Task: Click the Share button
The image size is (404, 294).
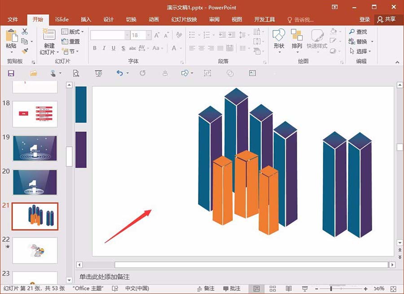Action: (x=386, y=19)
